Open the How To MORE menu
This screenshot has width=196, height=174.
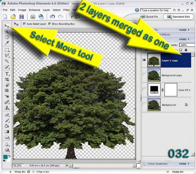[x=184, y=30]
